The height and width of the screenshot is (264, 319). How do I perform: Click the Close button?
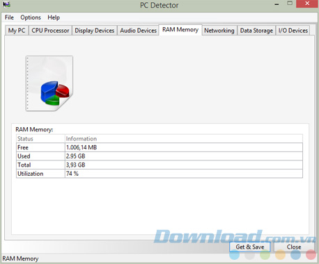point(294,247)
